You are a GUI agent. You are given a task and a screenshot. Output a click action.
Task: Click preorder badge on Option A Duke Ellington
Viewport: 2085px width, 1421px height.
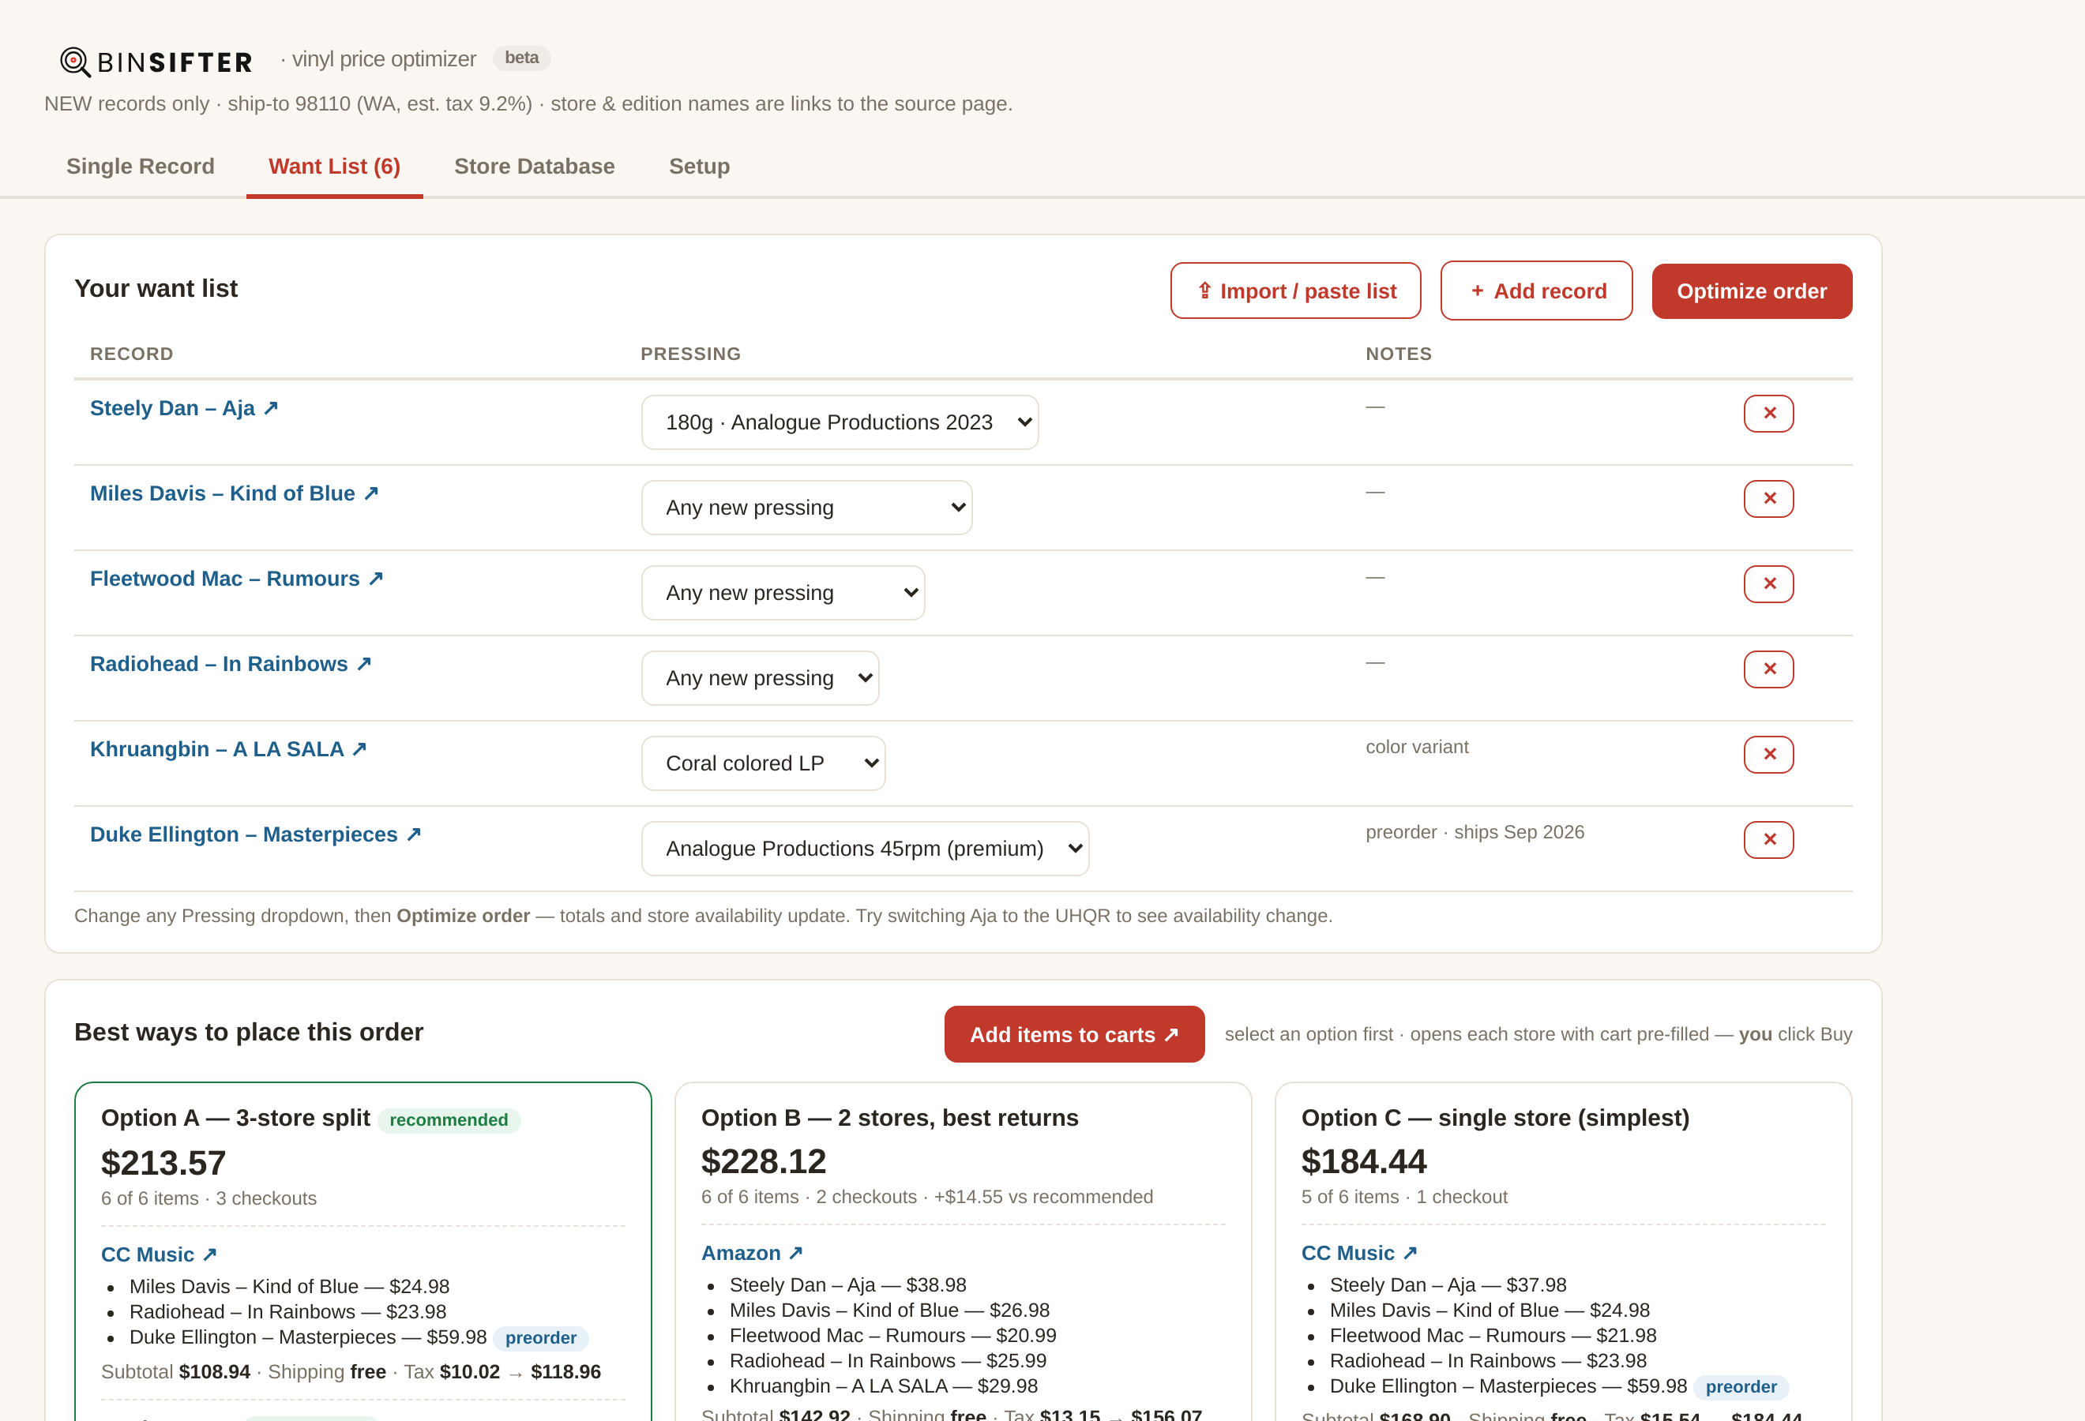pyautogui.click(x=541, y=1337)
